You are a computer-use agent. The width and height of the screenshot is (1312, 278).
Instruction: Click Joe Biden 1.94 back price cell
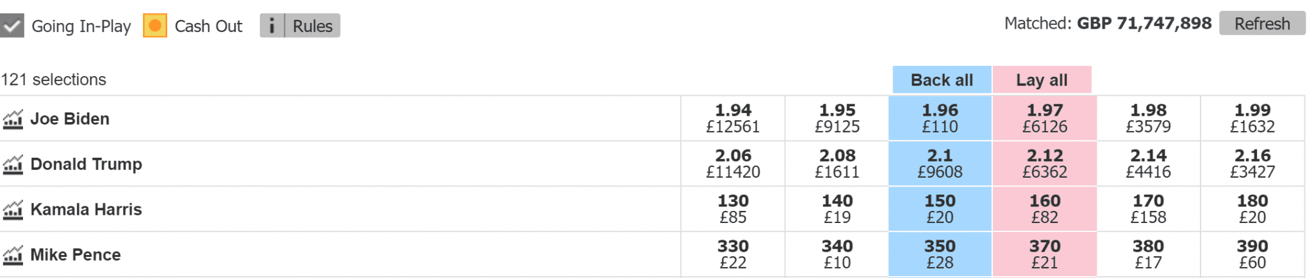(x=733, y=118)
